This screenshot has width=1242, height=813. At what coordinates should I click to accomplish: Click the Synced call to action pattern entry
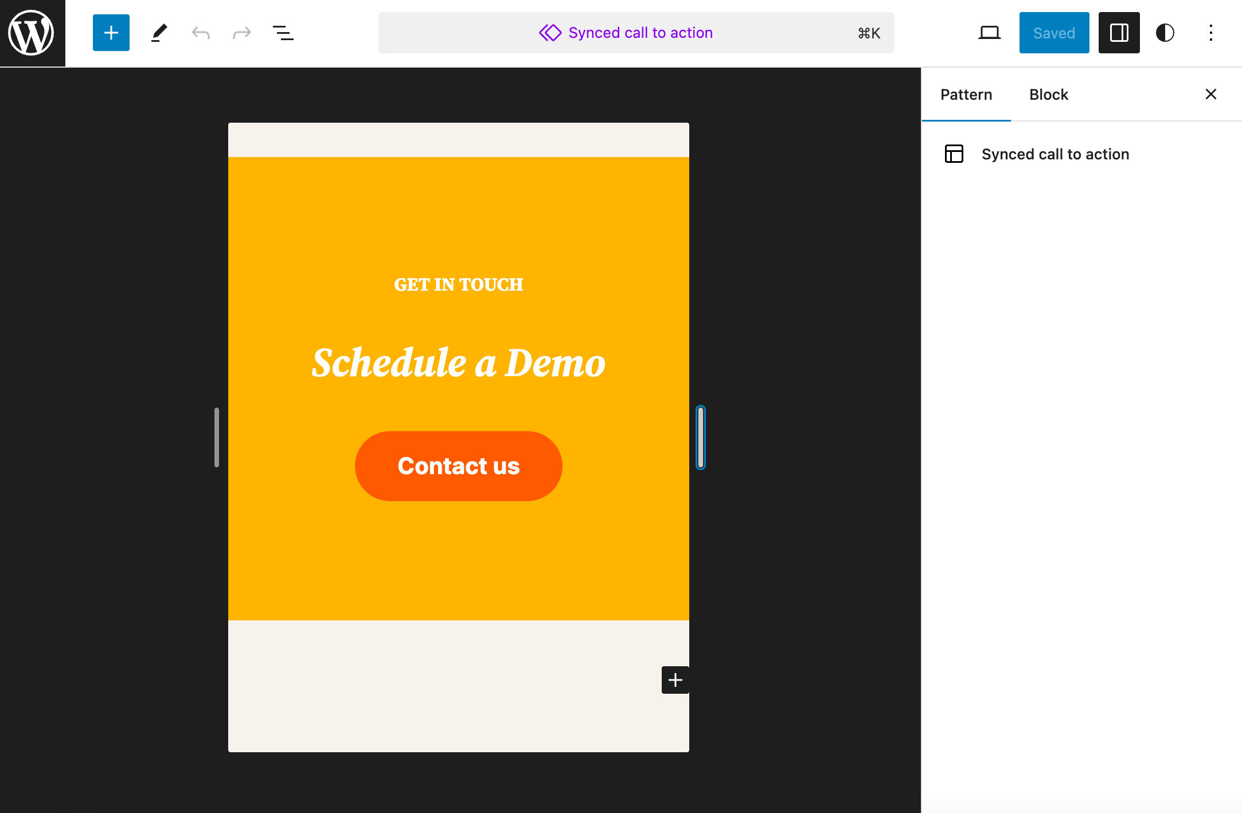click(1056, 153)
